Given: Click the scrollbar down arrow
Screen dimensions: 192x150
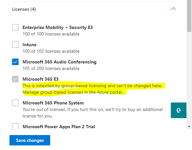Looking at the screenshot, I should click(189, 127).
